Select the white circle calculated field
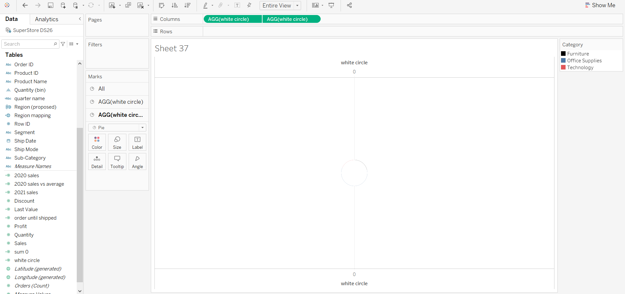The height and width of the screenshot is (294, 625). point(27,260)
